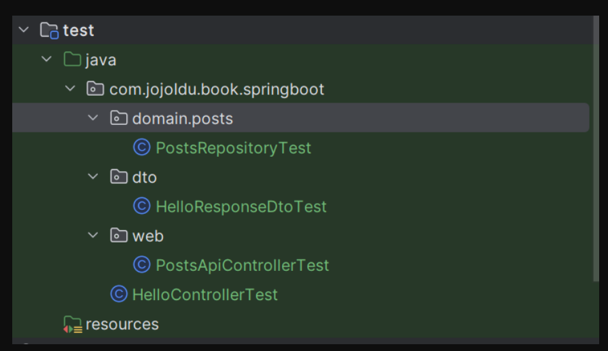Select HelloControllerTest in the tree
Viewport: 608px width, 351px height.
click(204, 294)
